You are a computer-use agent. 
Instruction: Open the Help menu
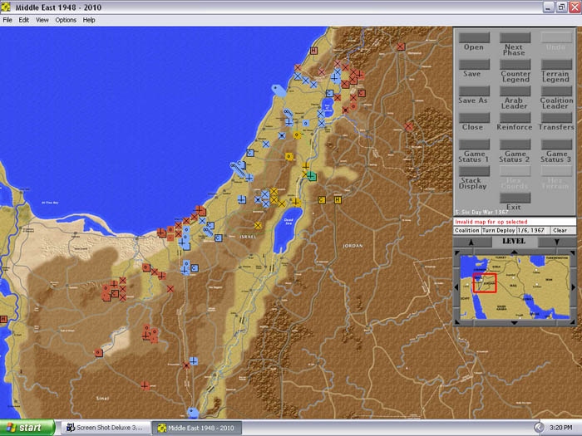89,20
